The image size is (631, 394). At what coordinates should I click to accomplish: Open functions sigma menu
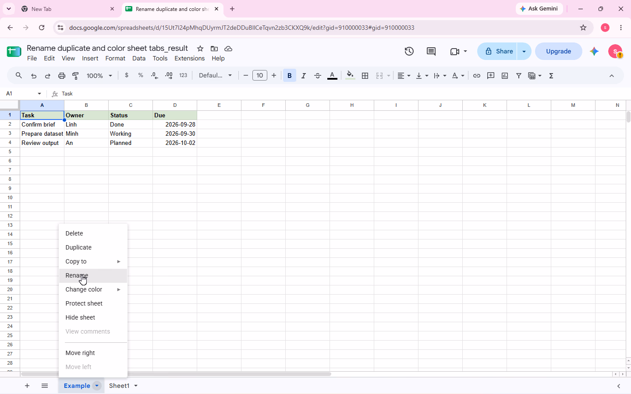(x=551, y=76)
